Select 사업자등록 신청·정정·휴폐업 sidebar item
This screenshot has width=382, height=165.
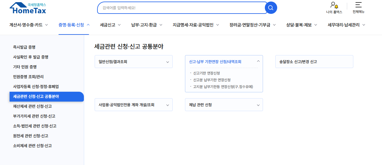[x=36, y=87]
